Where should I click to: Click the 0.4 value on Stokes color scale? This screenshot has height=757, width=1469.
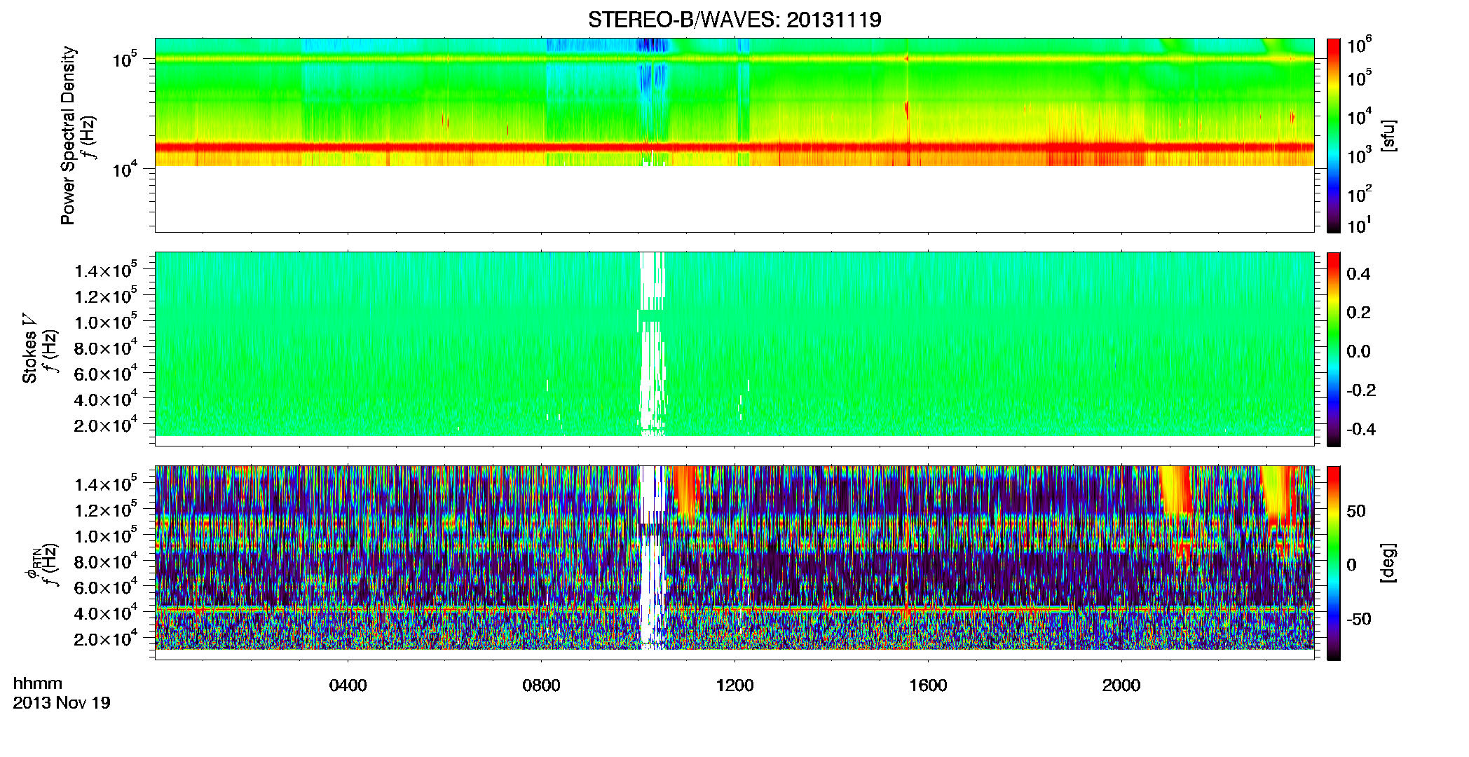(1358, 274)
